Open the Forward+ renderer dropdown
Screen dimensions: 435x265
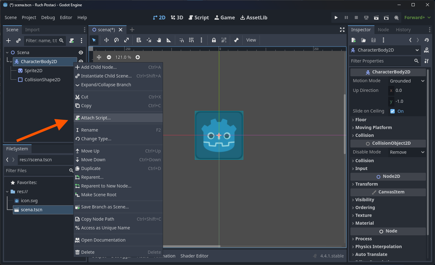418,17
